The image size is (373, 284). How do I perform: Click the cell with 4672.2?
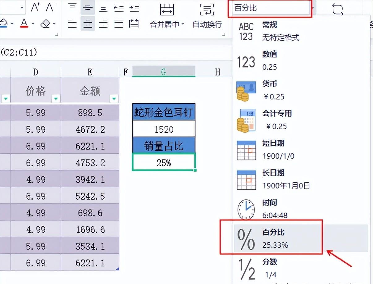pos(90,129)
